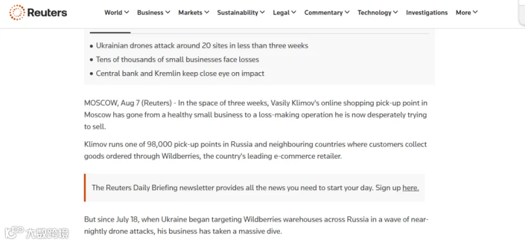Expand the World menu chevron
This screenshot has height=243, width=525.
(127, 12)
